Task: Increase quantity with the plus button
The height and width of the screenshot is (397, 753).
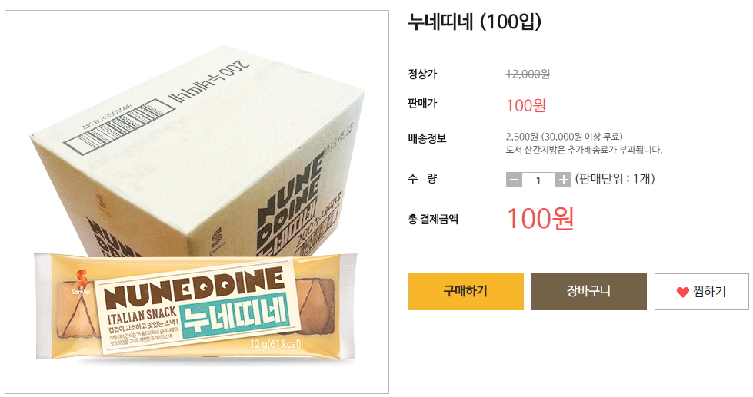Action: pyautogui.click(x=563, y=180)
